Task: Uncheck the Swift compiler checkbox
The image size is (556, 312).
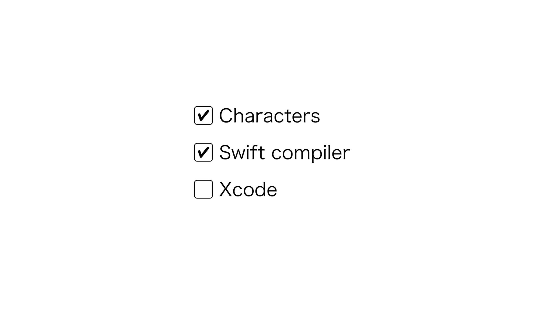Action: click(x=203, y=152)
